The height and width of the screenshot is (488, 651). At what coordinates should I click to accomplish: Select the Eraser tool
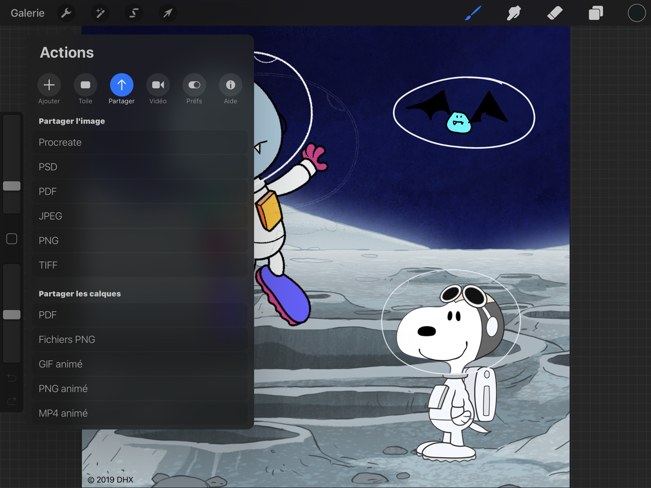554,12
